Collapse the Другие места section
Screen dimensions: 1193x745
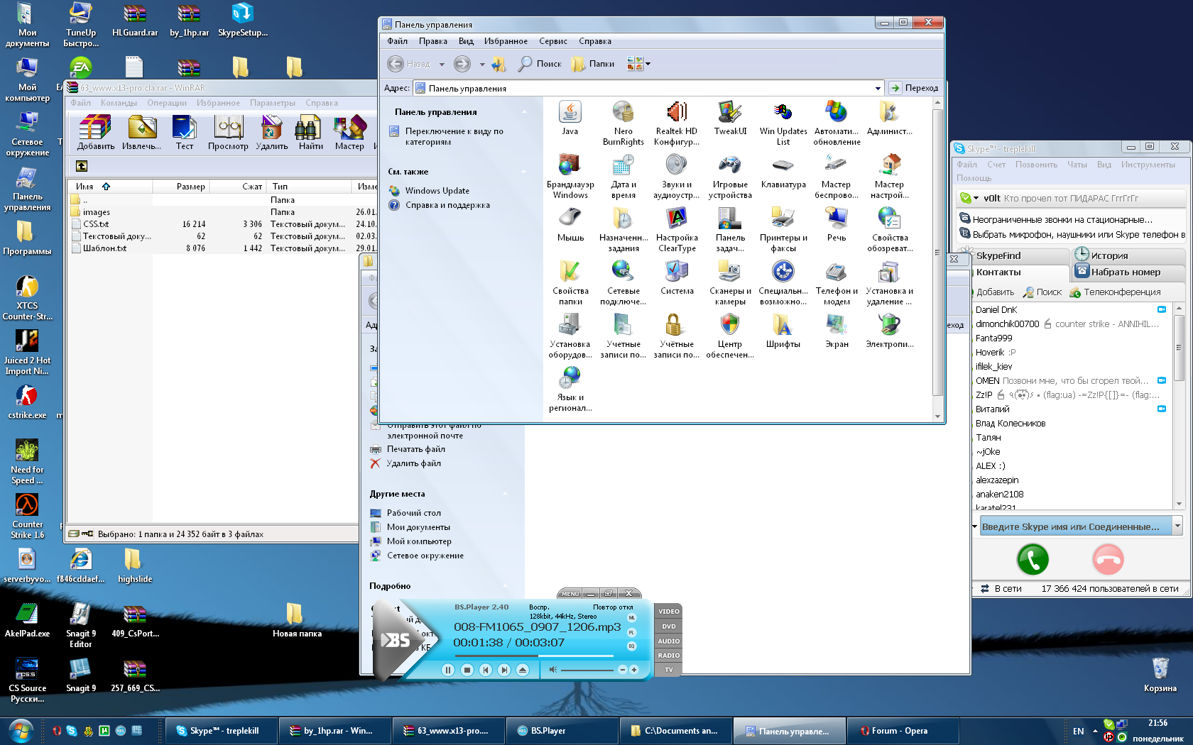(x=506, y=494)
